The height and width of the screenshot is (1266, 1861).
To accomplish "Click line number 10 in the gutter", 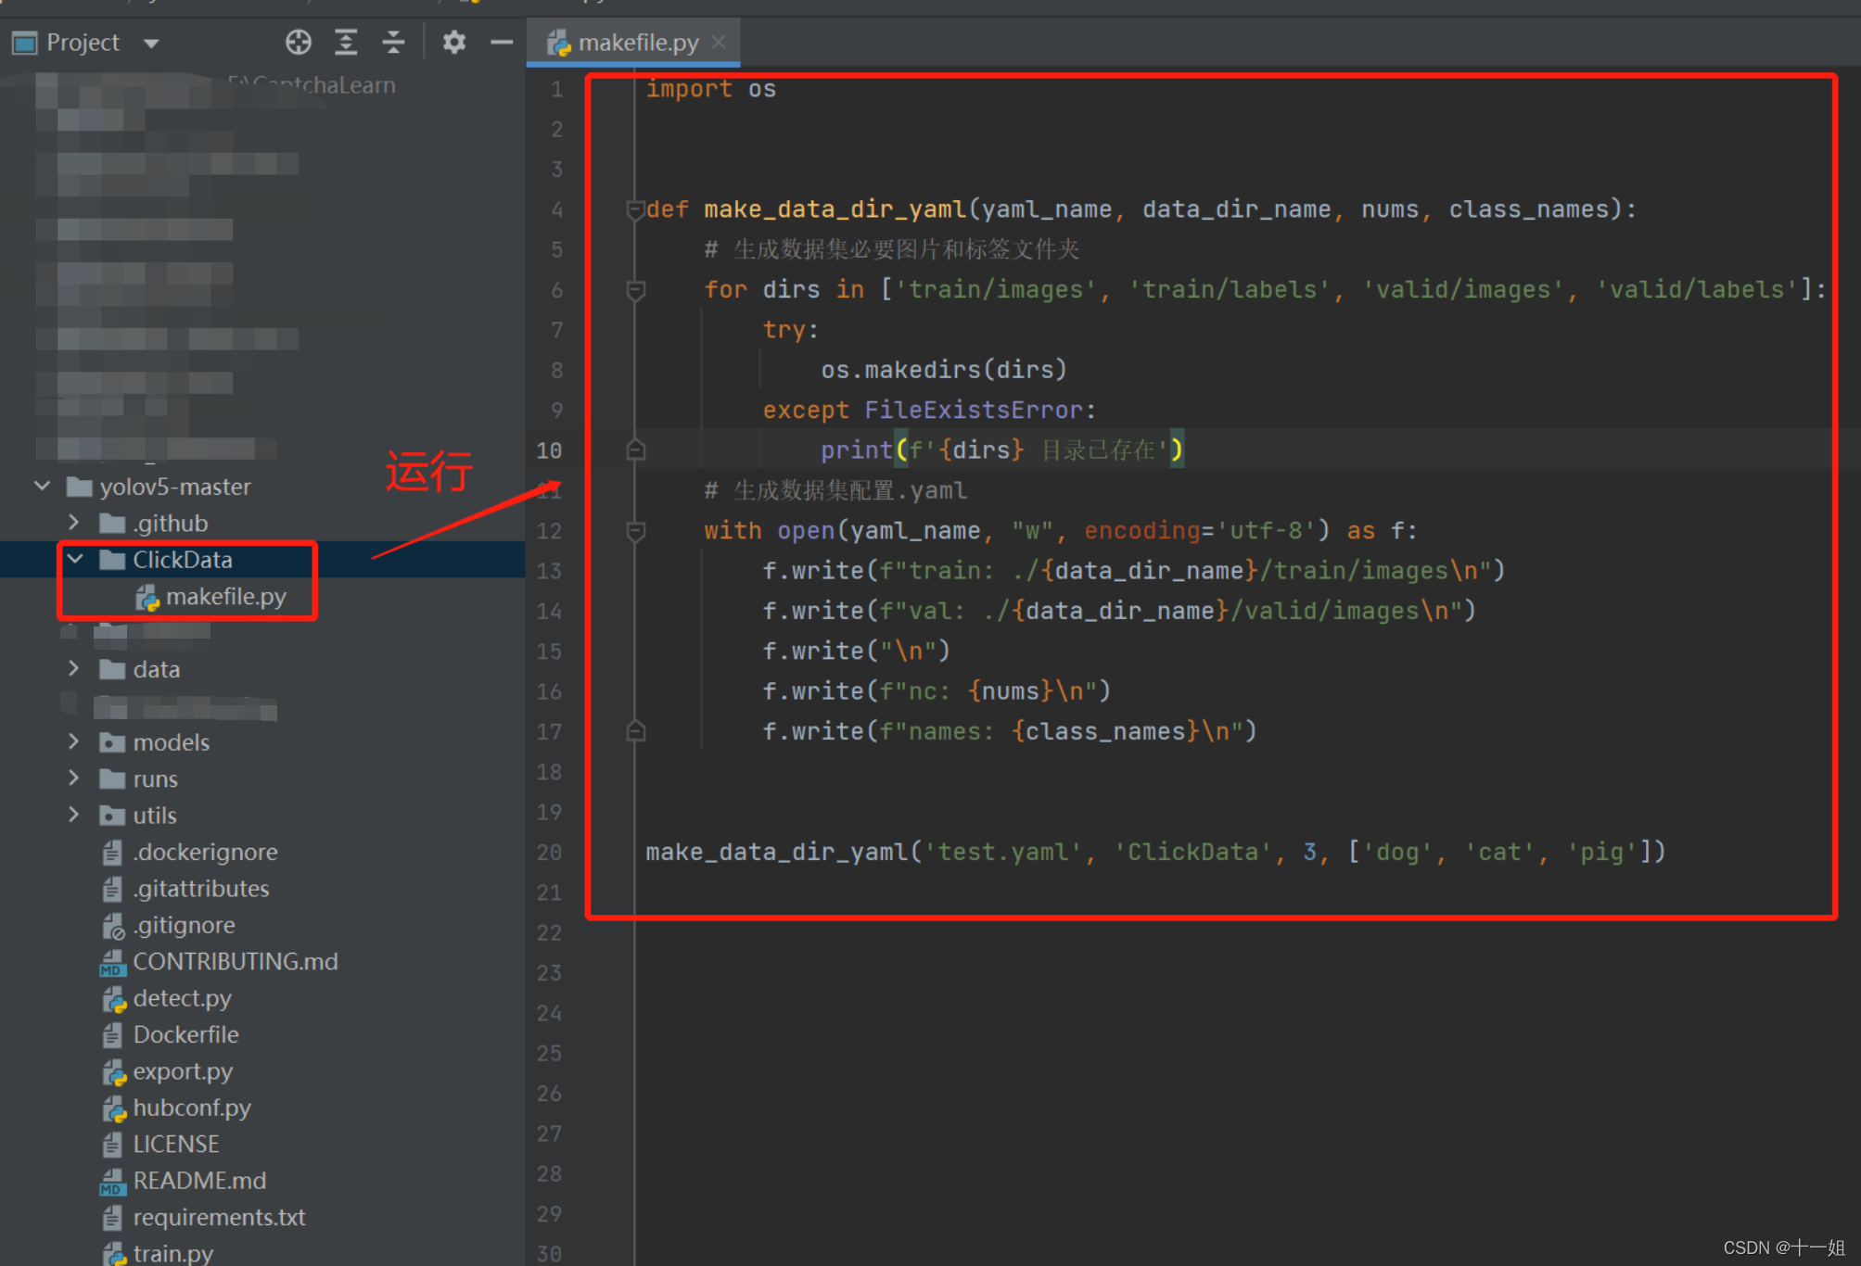I will point(549,450).
